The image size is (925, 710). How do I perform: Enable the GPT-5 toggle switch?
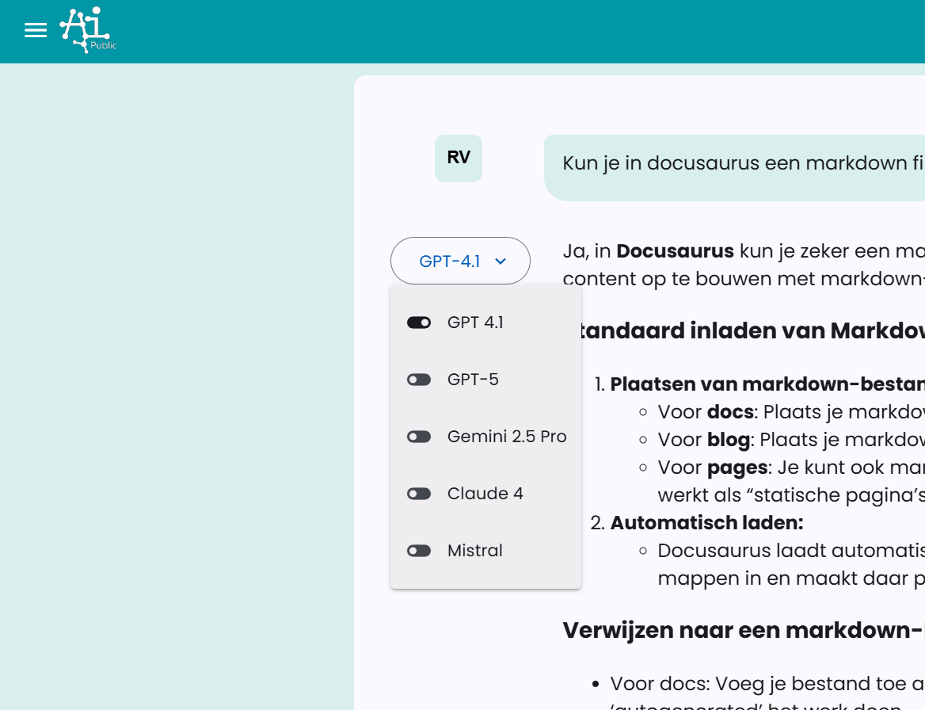pyautogui.click(x=419, y=380)
